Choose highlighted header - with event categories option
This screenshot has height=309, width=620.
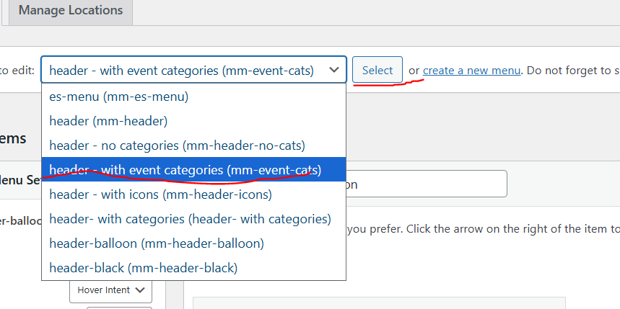coord(185,170)
